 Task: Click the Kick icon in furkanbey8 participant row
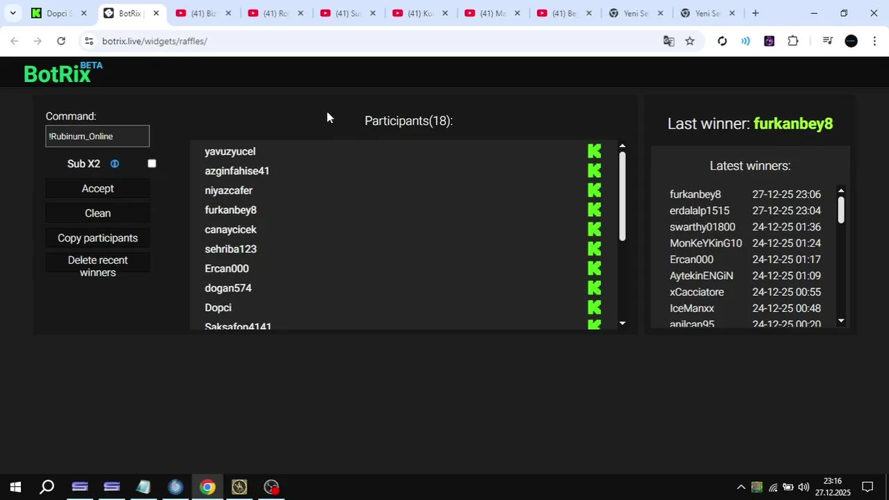594,210
